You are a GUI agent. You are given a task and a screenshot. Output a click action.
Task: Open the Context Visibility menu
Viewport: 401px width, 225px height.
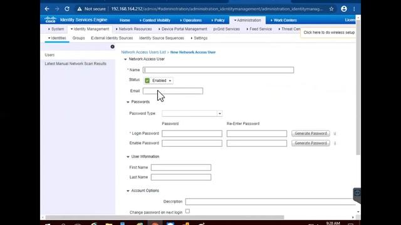(155, 20)
